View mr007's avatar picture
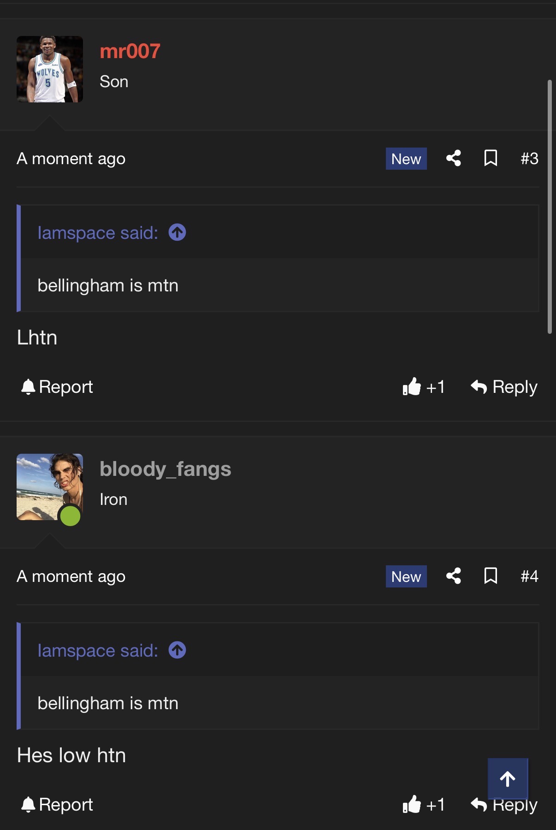 [50, 69]
